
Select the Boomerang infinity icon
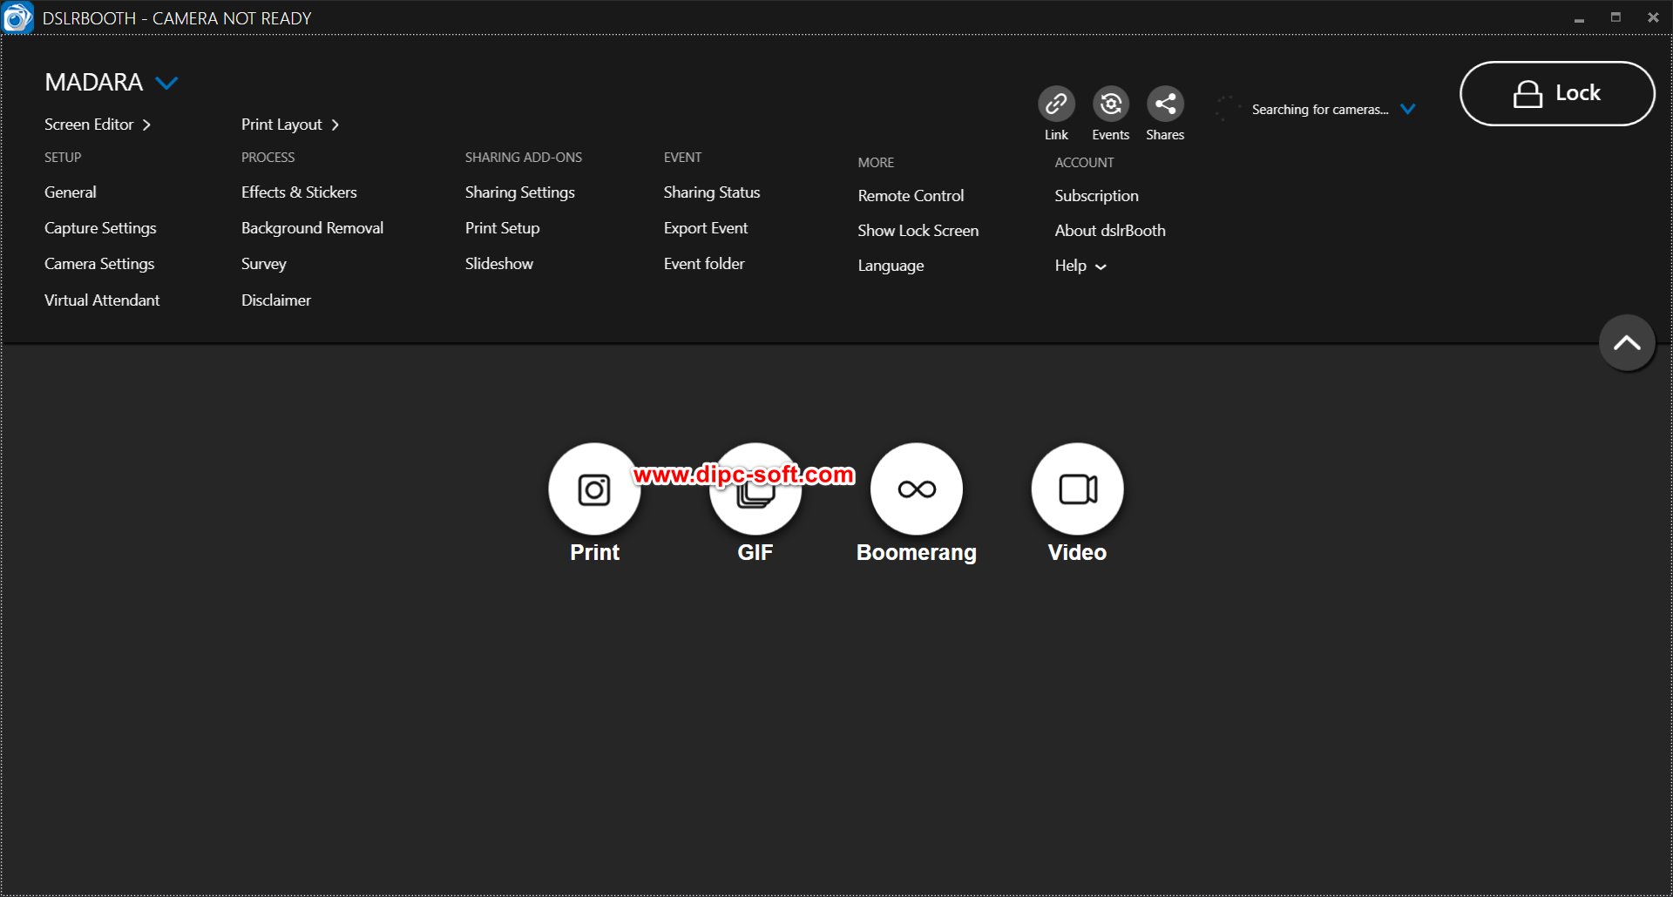click(x=917, y=489)
